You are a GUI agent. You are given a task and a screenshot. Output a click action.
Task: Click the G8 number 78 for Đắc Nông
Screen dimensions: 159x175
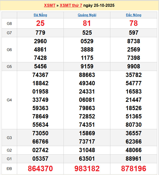[134, 23]
